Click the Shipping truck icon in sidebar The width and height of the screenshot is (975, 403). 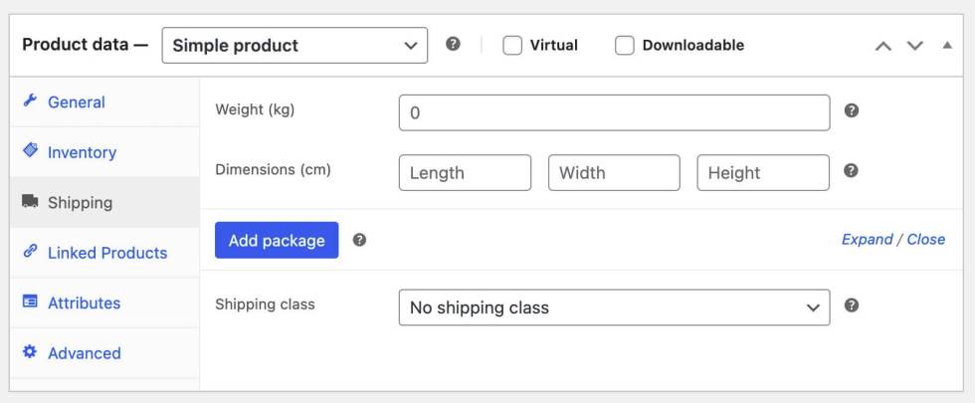coord(30,202)
